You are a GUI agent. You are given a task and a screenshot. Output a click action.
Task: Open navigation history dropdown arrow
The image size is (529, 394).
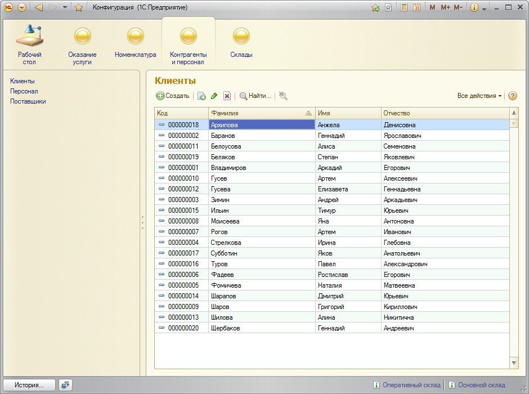pyautogui.click(x=65, y=7)
